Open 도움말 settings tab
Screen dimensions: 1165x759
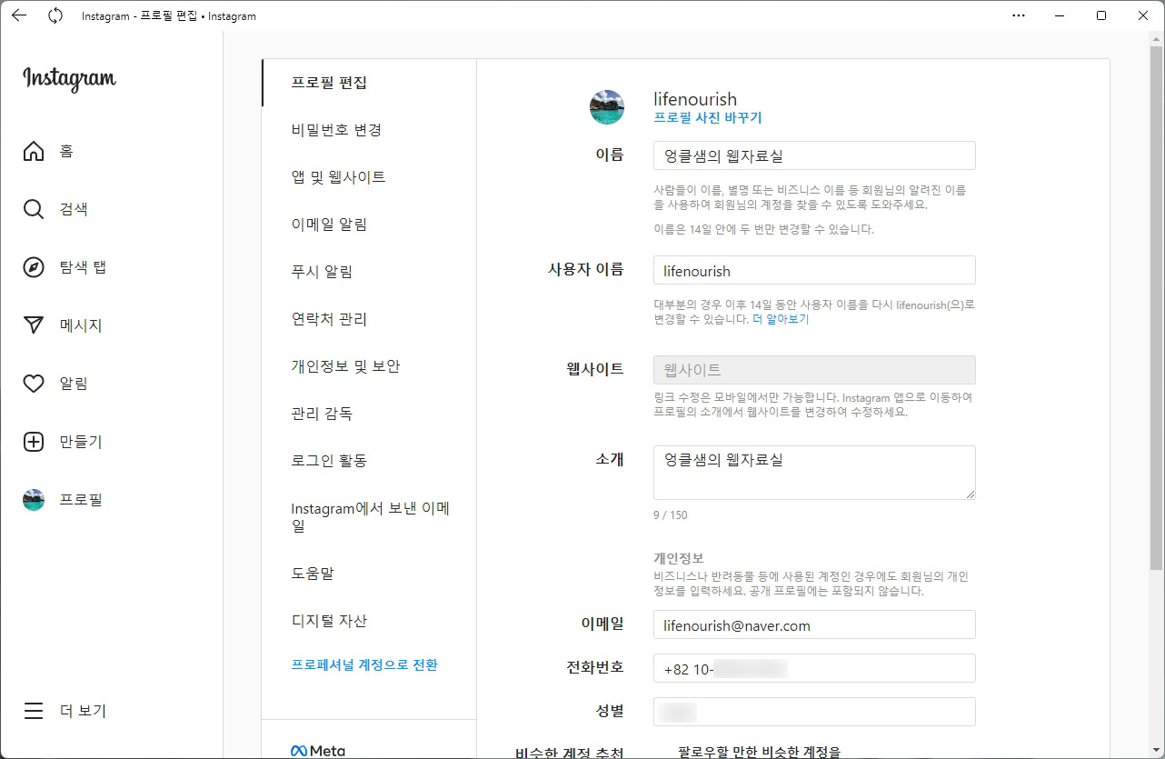[369, 574]
